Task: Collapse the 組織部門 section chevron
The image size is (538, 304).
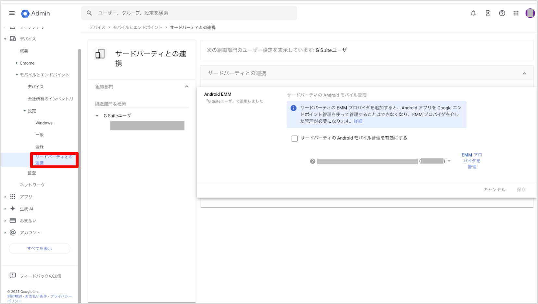Action: 187,87
